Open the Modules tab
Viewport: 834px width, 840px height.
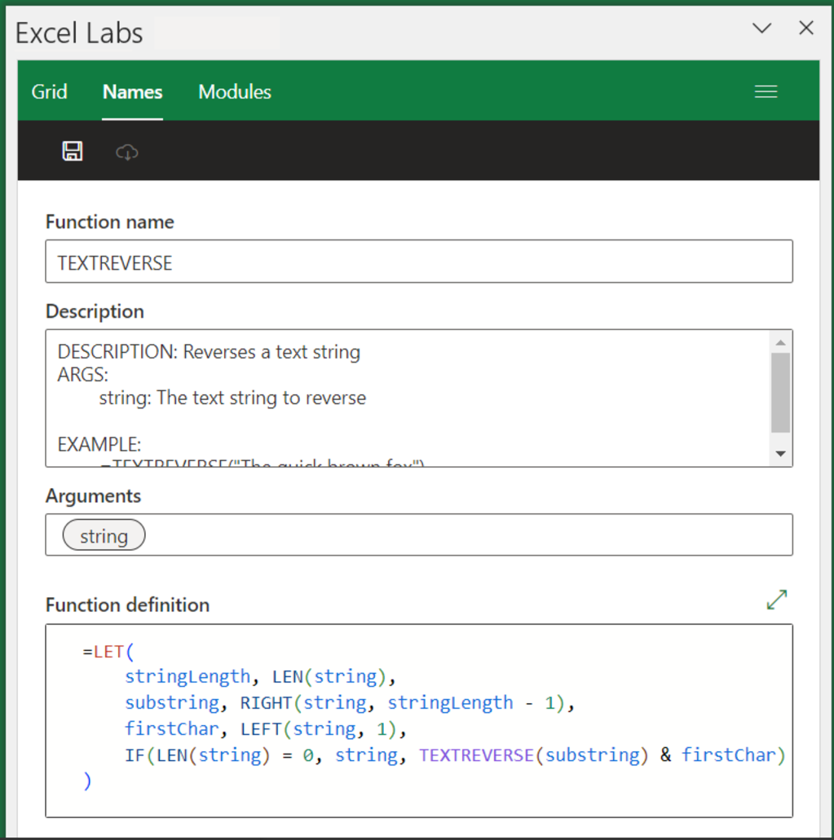pos(235,91)
